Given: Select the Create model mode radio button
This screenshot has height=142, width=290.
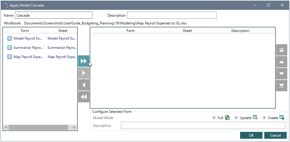Looking at the screenshot, I should pyautogui.click(x=264, y=118).
